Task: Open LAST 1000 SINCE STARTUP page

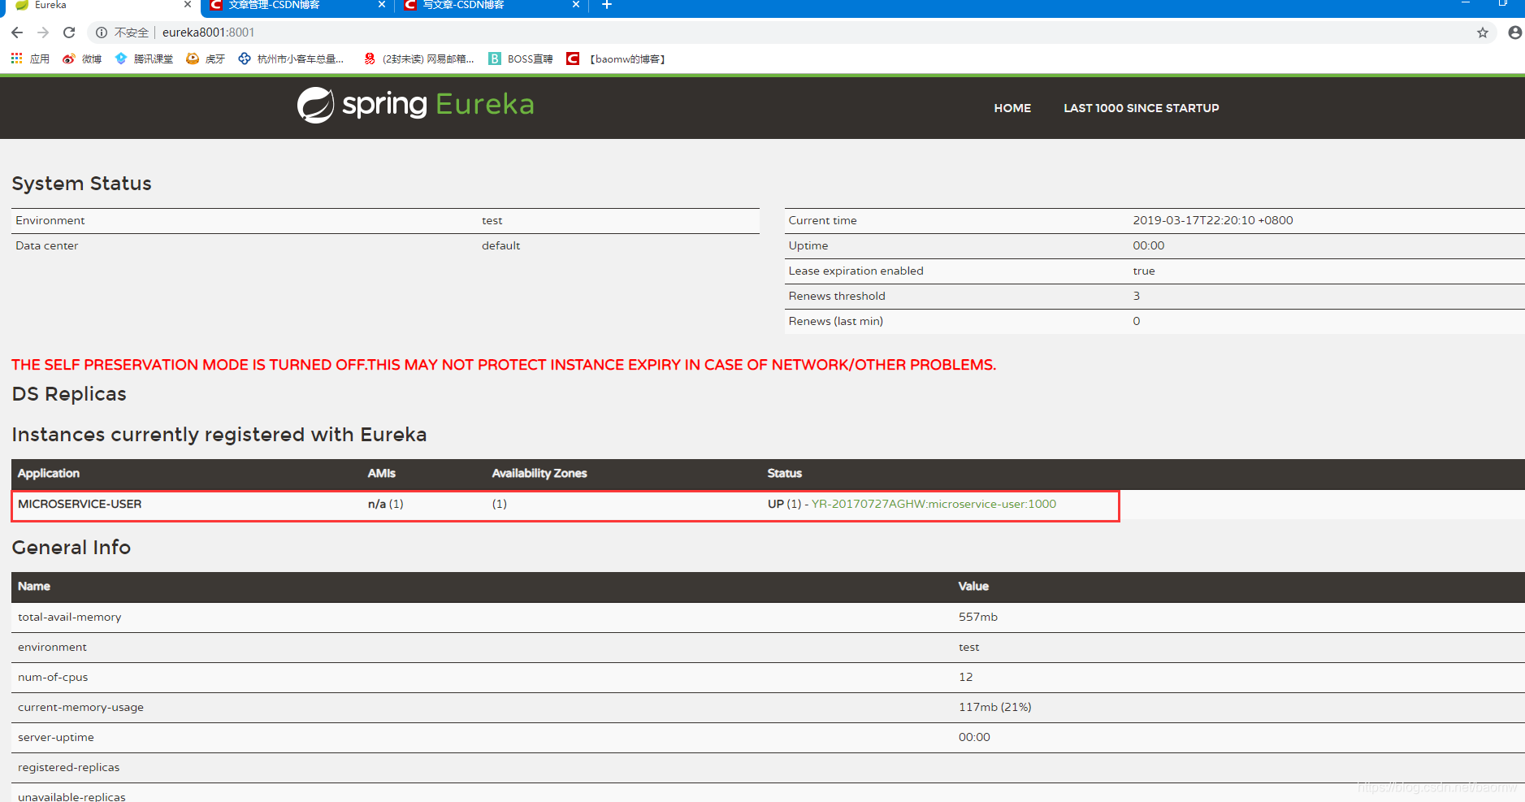Action: [x=1142, y=108]
